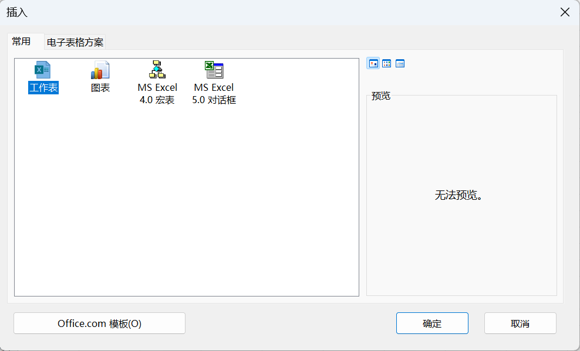Viewport: 580px width, 351px height.
Task: Open the 电子表格方案 tab
Action: [x=75, y=42]
